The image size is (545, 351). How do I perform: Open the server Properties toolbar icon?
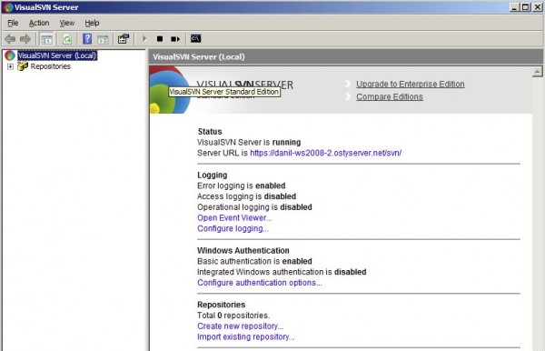tap(124, 38)
